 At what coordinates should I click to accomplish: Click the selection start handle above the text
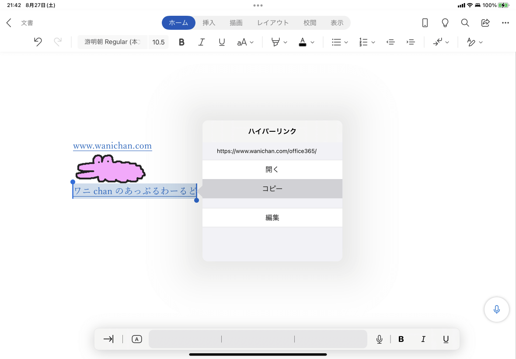click(73, 182)
